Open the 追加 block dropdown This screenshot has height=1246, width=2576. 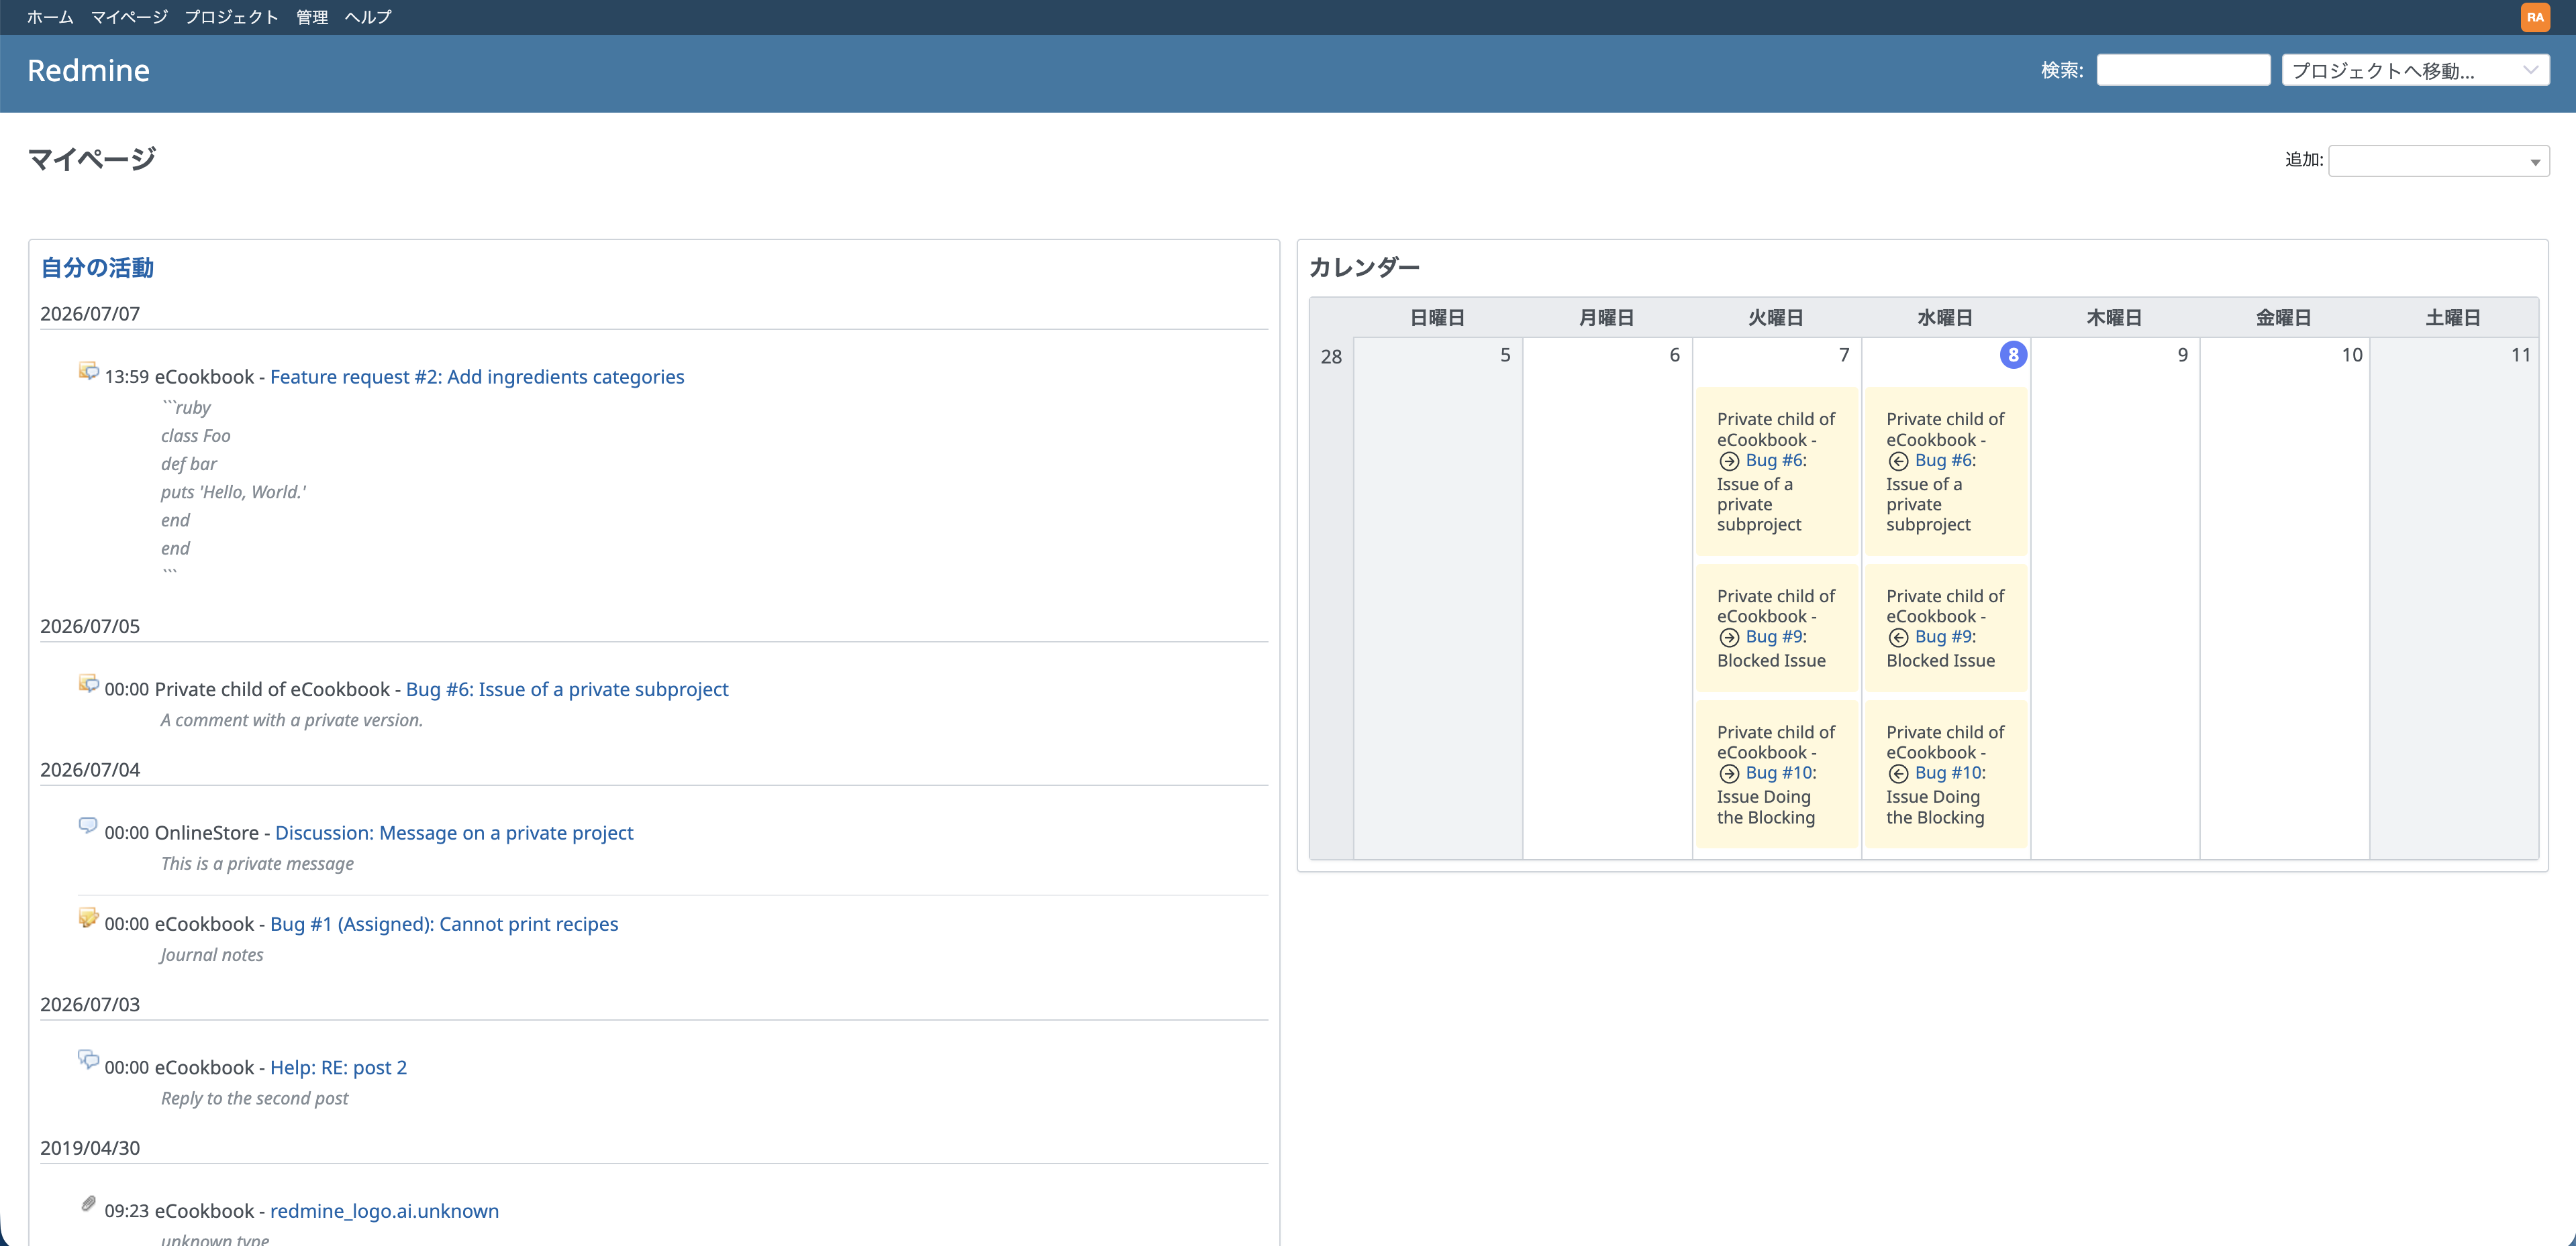(2438, 161)
